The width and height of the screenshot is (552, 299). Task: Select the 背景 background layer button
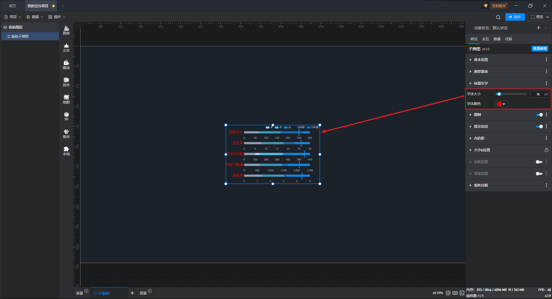[x=143, y=293]
